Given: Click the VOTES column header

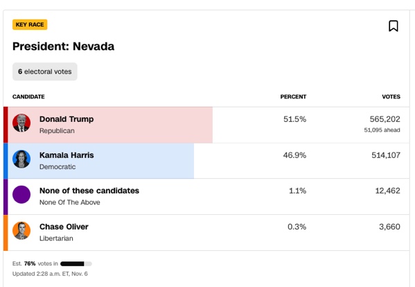Looking at the screenshot, I should pos(391,96).
